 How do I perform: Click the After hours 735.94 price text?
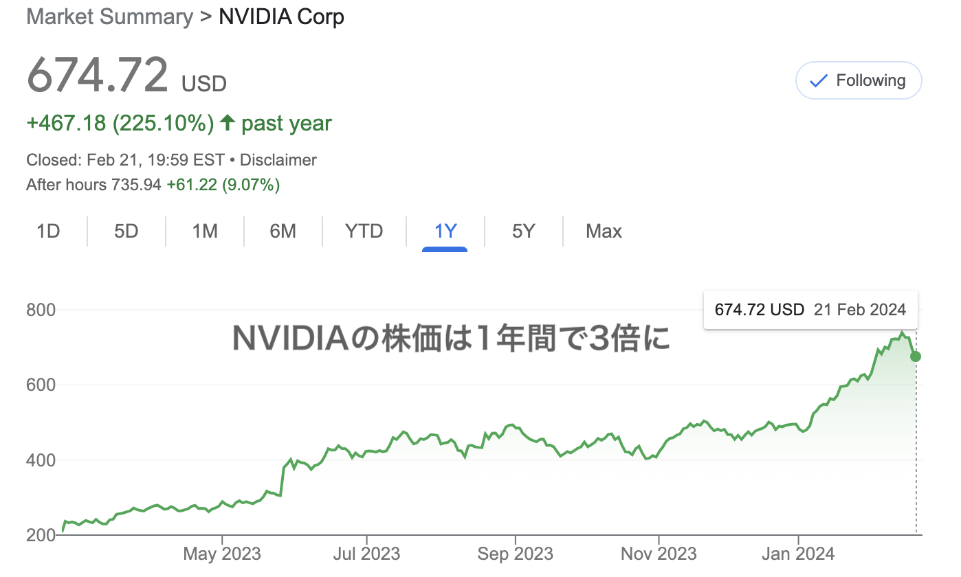pyautogui.click(x=93, y=185)
